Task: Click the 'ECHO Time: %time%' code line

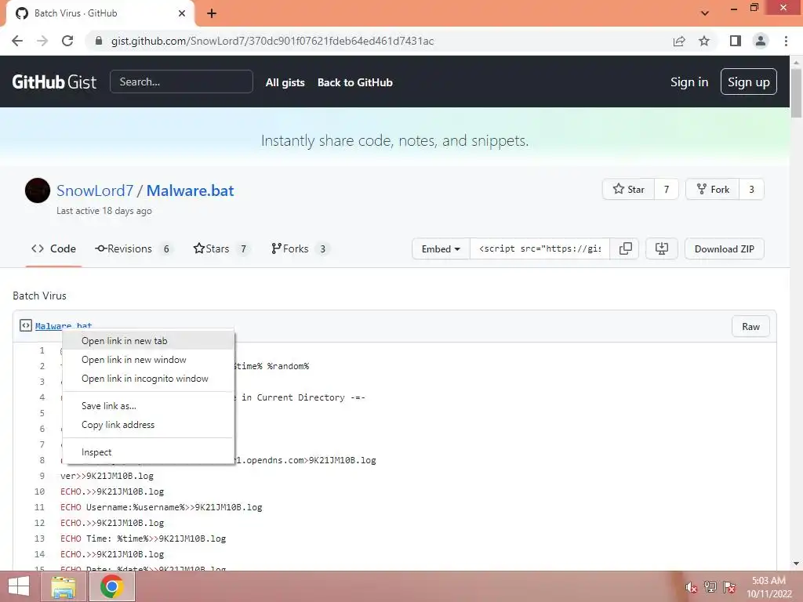Action: (x=143, y=539)
